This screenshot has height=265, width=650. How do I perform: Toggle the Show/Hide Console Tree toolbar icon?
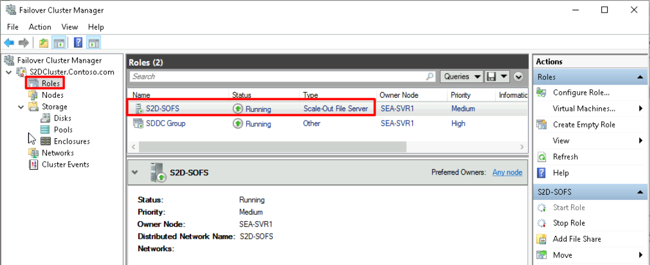click(x=58, y=43)
